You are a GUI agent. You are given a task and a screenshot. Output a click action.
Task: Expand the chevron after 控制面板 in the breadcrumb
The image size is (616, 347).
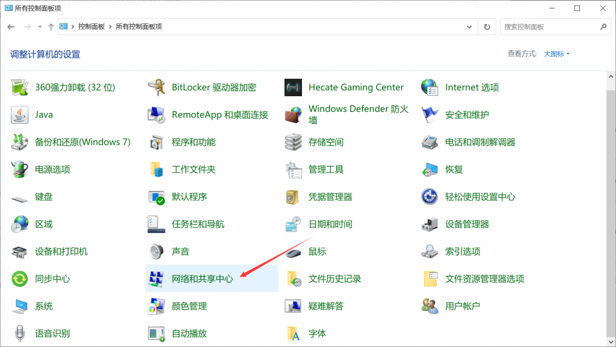(111, 26)
